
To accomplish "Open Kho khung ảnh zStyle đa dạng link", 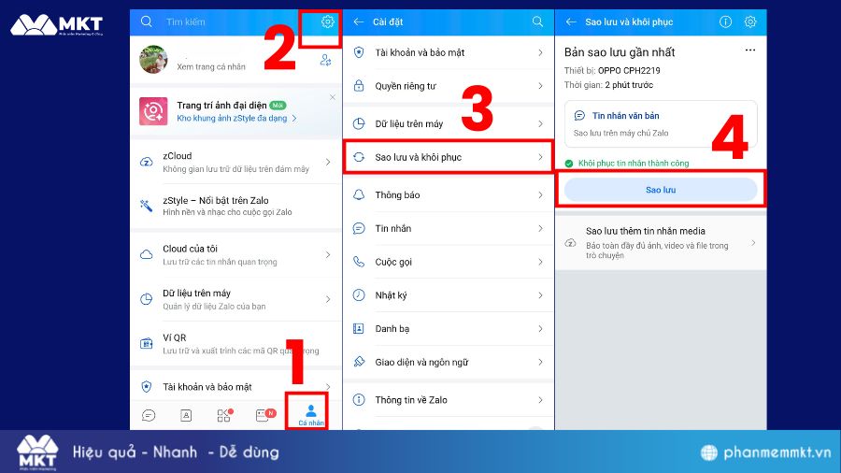I will (236, 118).
